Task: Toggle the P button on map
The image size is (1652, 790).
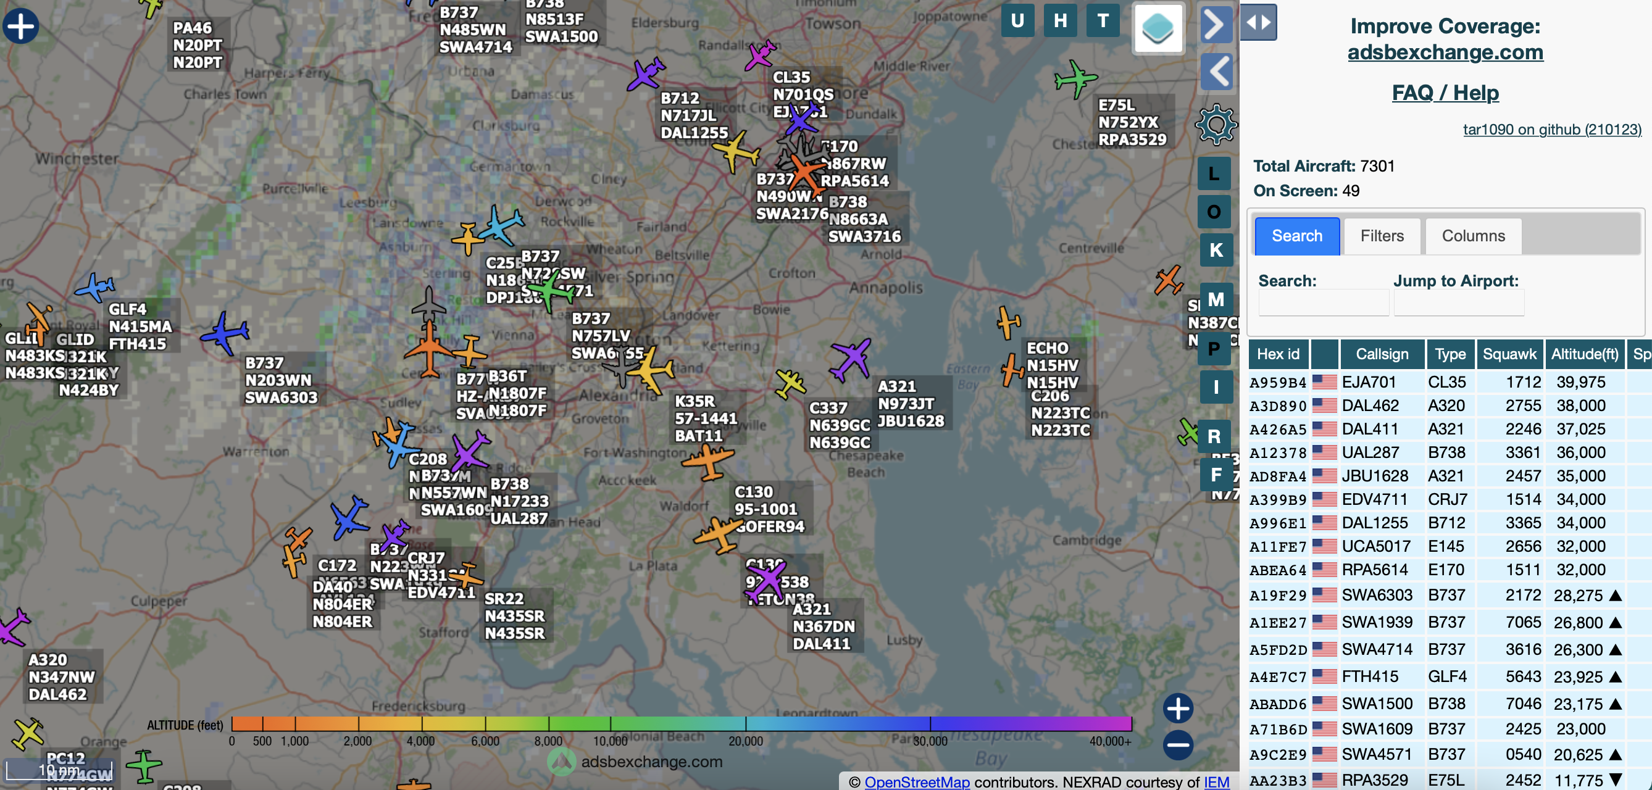Action: (x=1214, y=349)
